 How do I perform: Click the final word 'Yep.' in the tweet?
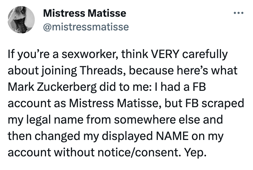195,153
